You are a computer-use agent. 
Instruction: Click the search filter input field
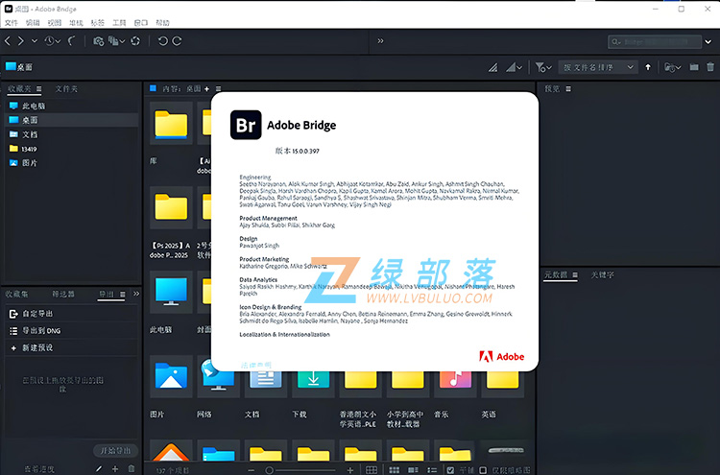[655, 42]
